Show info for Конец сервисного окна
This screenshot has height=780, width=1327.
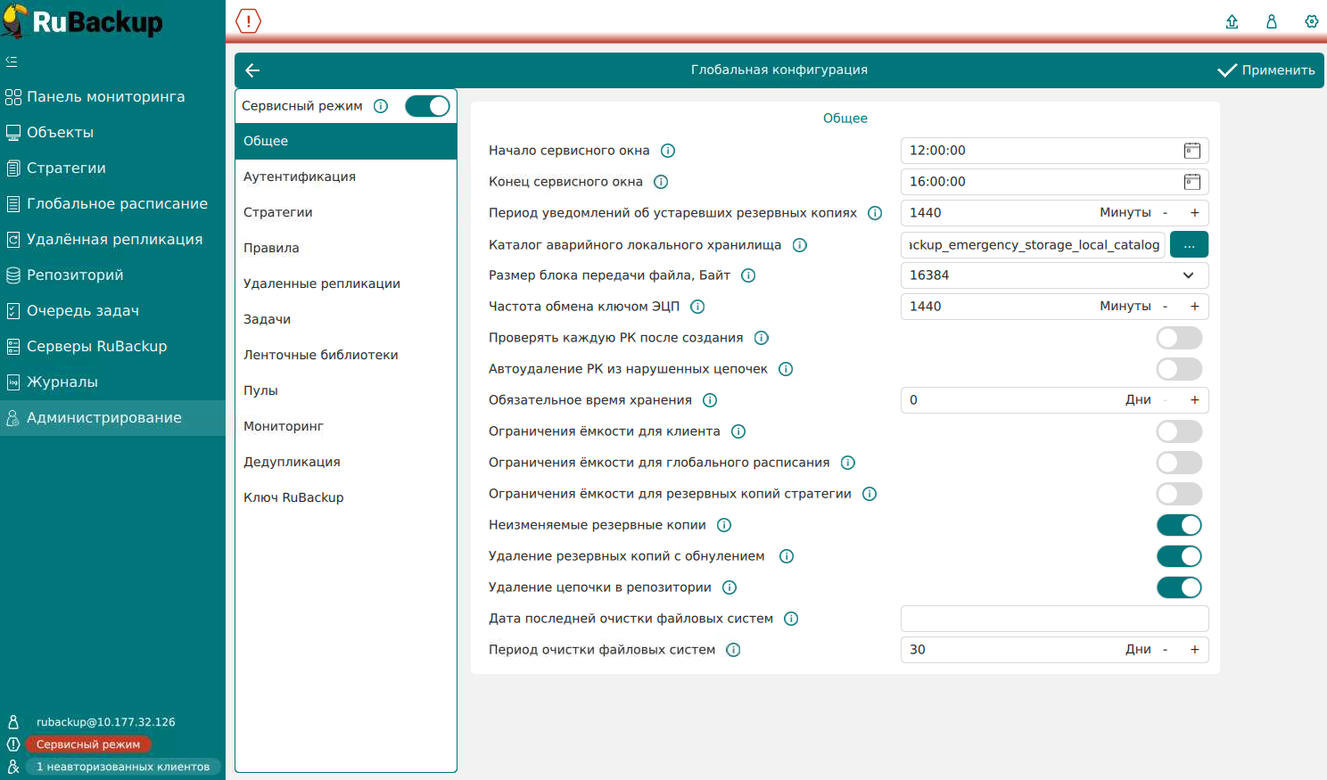[661, 182]
